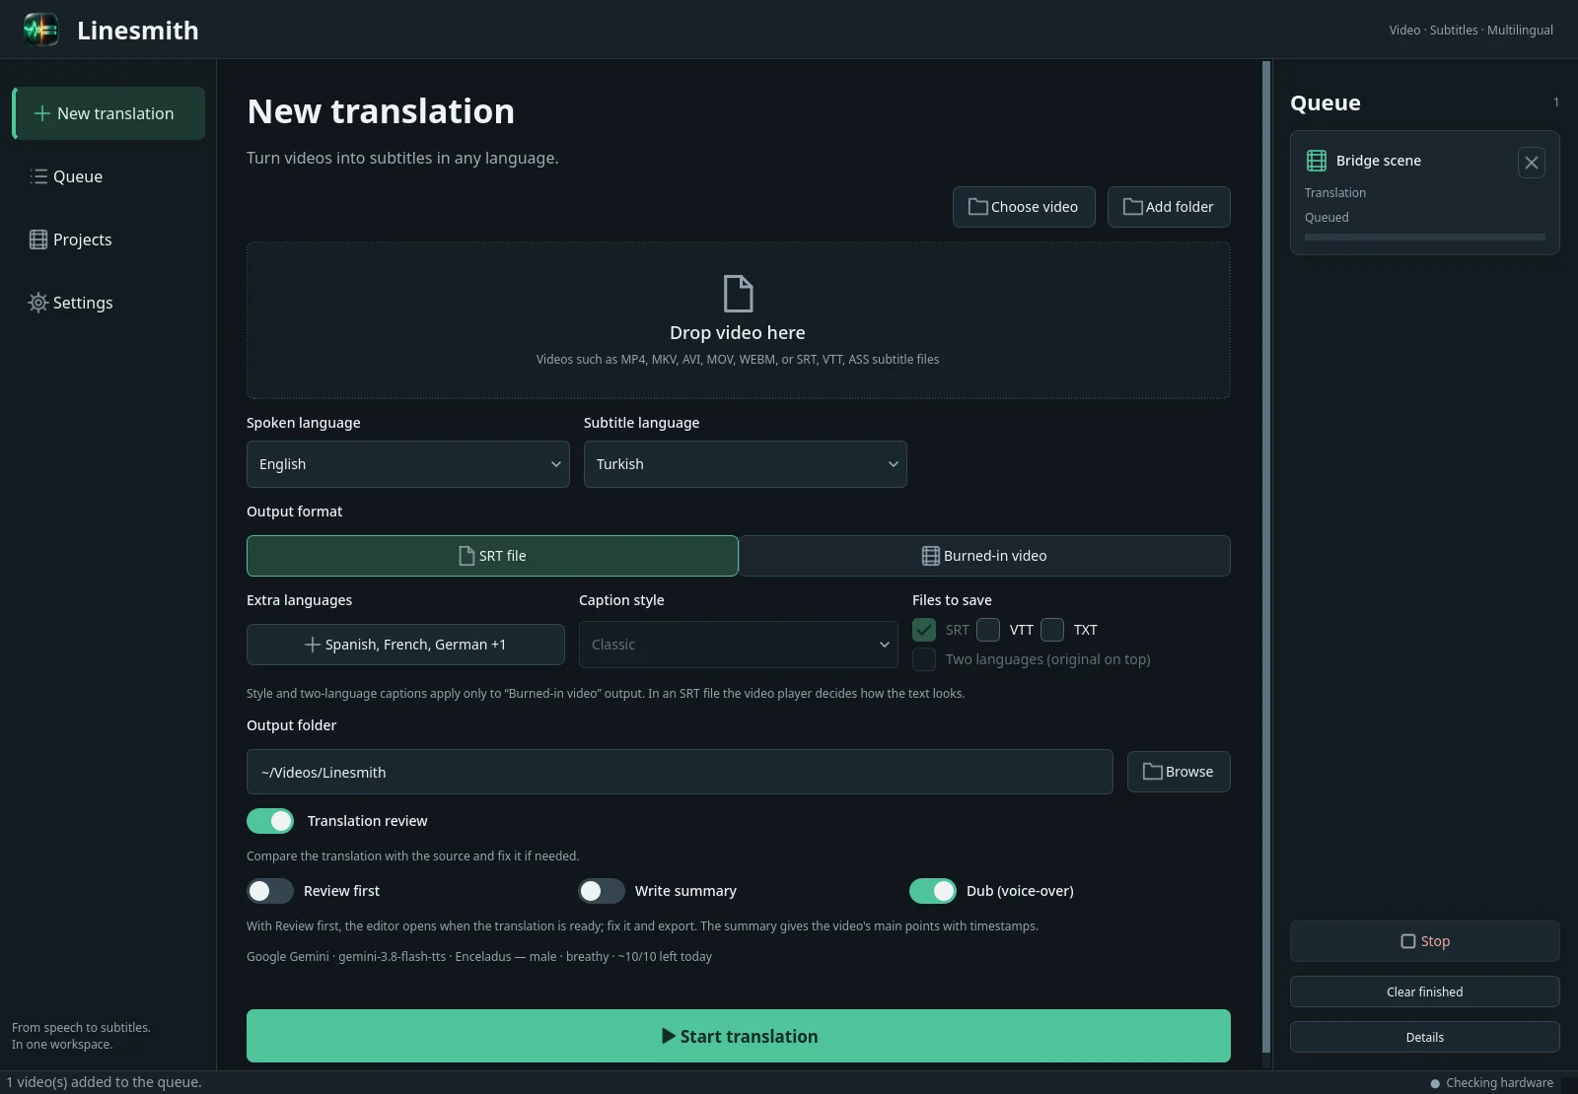Viewport: 1578px width, 1094px height.
Task: Click the Add folder button
Action: pyautogui.click(x=1169, y=207)
